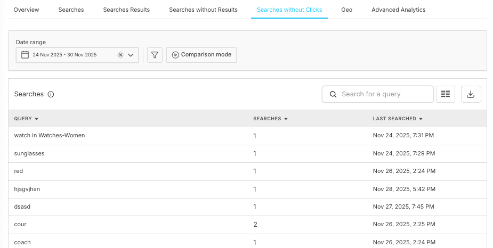
Task: Sort by the LAST SEARCHED column
Action: (x=398, y=119)
